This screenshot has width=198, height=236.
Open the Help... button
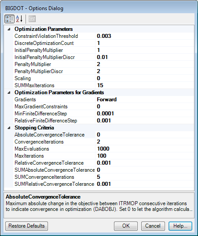[x=180, y=226]
